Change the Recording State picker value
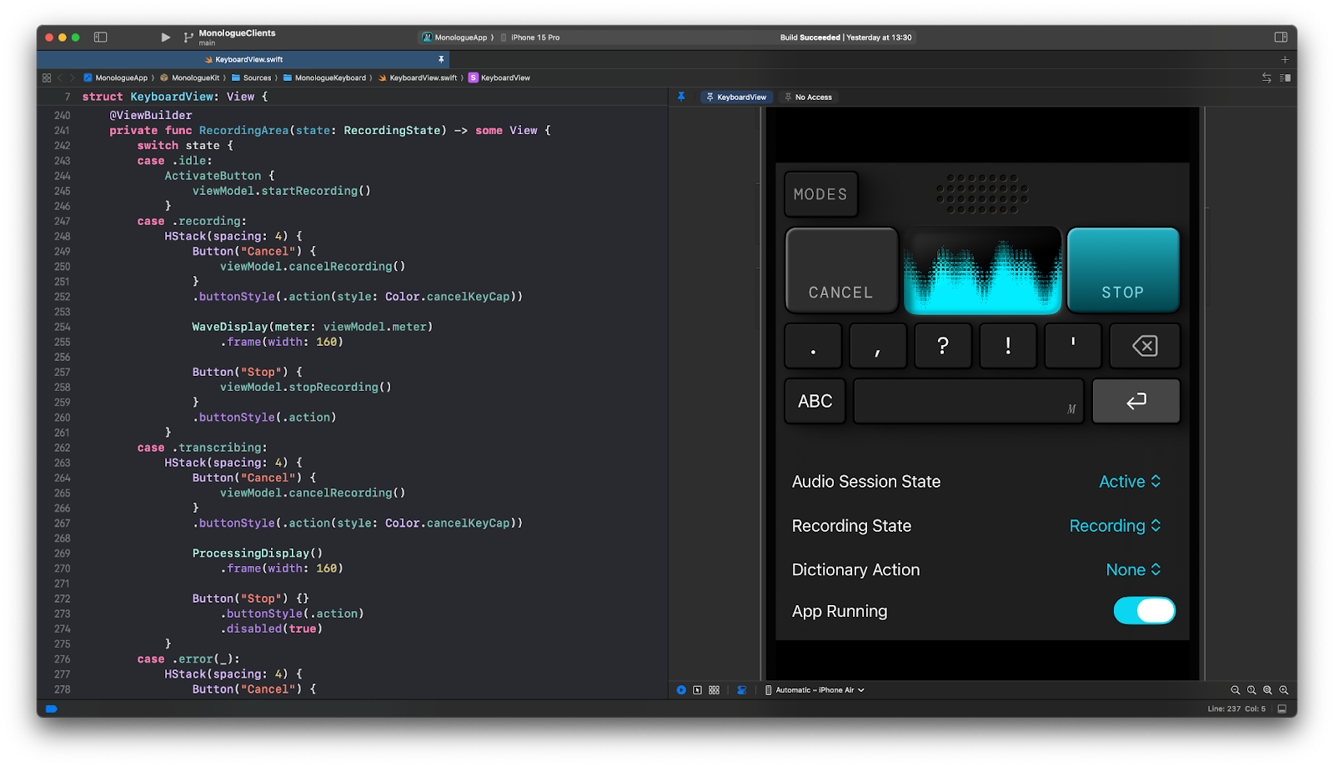The image size is (1334, 766). 1115,526
